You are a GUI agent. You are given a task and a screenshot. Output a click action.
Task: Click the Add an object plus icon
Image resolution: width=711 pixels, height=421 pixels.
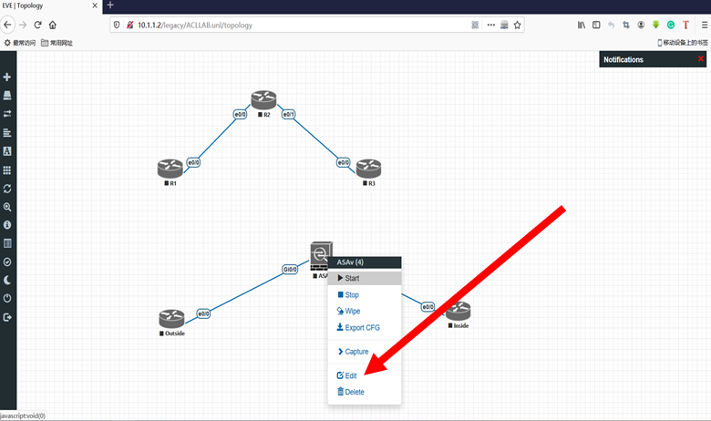tap(7, 77)
